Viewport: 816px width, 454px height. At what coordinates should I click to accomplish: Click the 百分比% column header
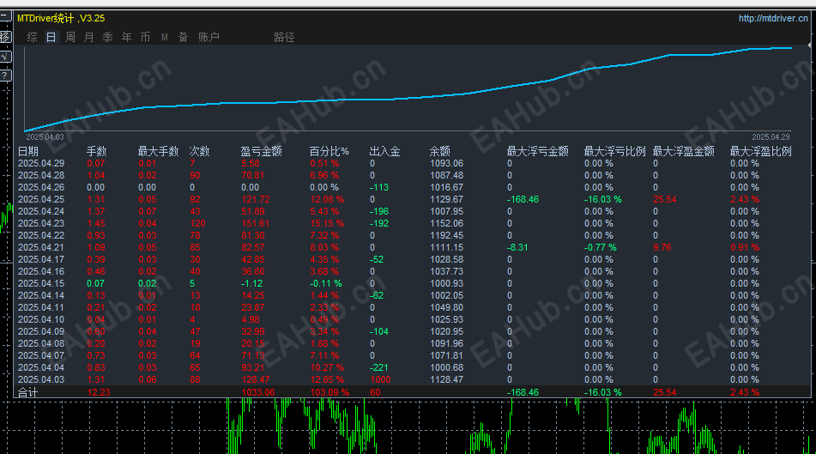329,152
